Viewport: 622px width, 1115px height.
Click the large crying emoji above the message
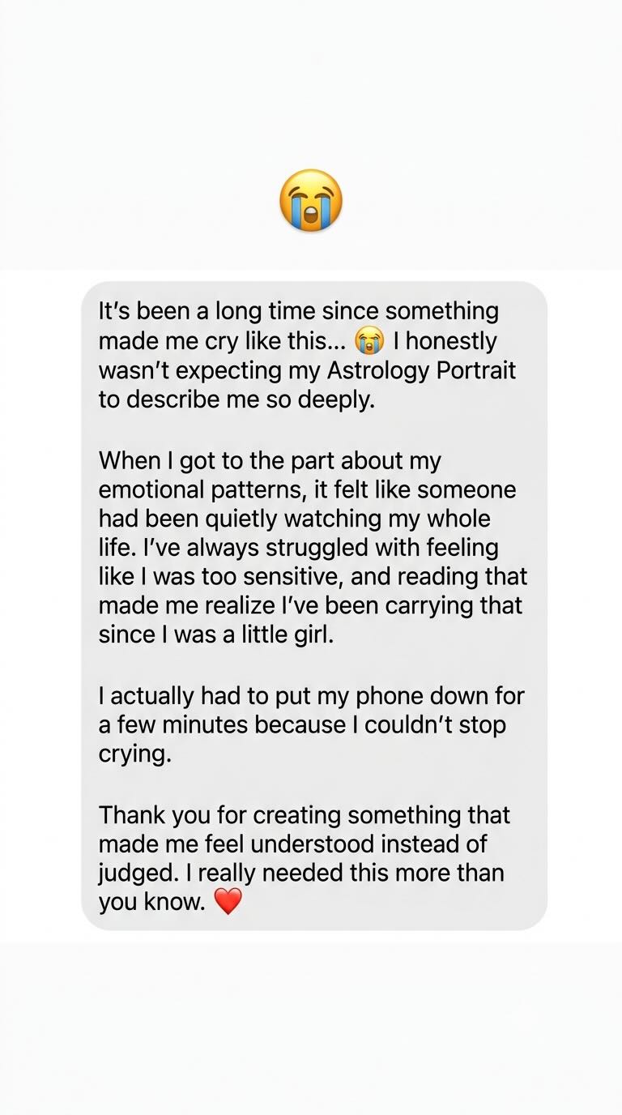coord(311,200)
